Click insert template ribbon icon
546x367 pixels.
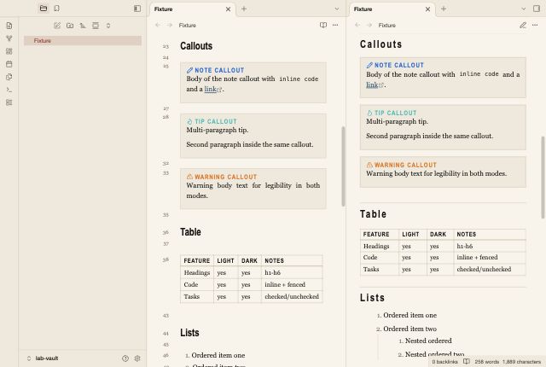9,77
